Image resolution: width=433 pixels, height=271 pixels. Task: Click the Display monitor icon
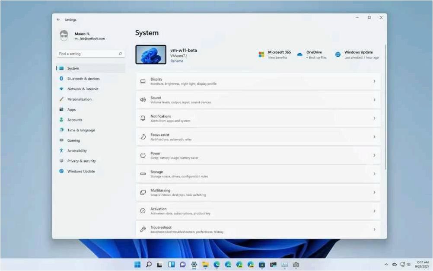point(143,81)
